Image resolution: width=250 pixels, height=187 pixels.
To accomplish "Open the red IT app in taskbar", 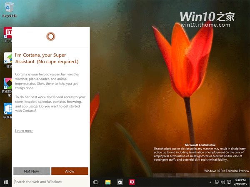I will [132, 182].
